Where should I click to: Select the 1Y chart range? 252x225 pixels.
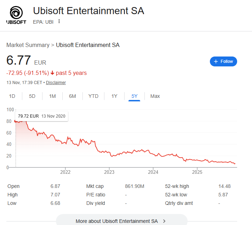pos(114,96)
